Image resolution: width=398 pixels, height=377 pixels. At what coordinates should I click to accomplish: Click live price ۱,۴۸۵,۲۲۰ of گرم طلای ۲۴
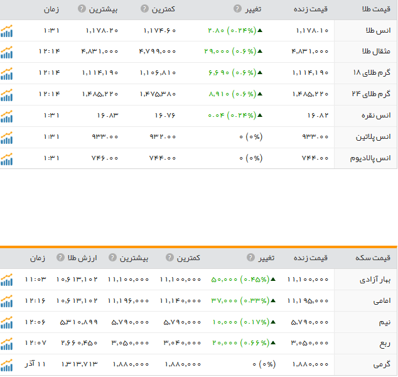(x=310, y=94)
